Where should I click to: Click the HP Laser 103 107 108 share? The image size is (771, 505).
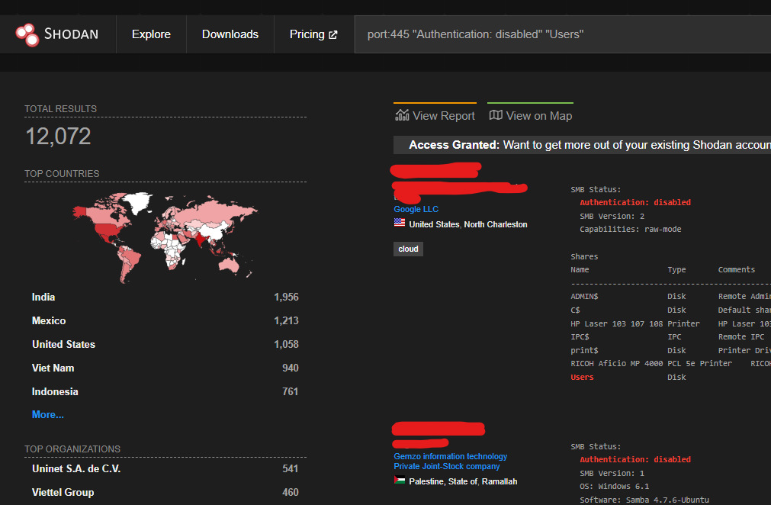click(x=617, y=323)
